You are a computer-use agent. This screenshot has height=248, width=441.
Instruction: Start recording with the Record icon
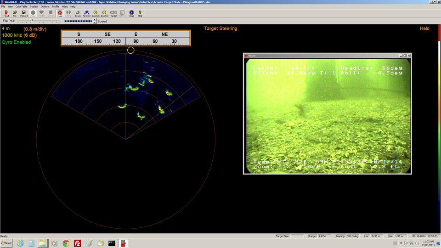[24, 13]
